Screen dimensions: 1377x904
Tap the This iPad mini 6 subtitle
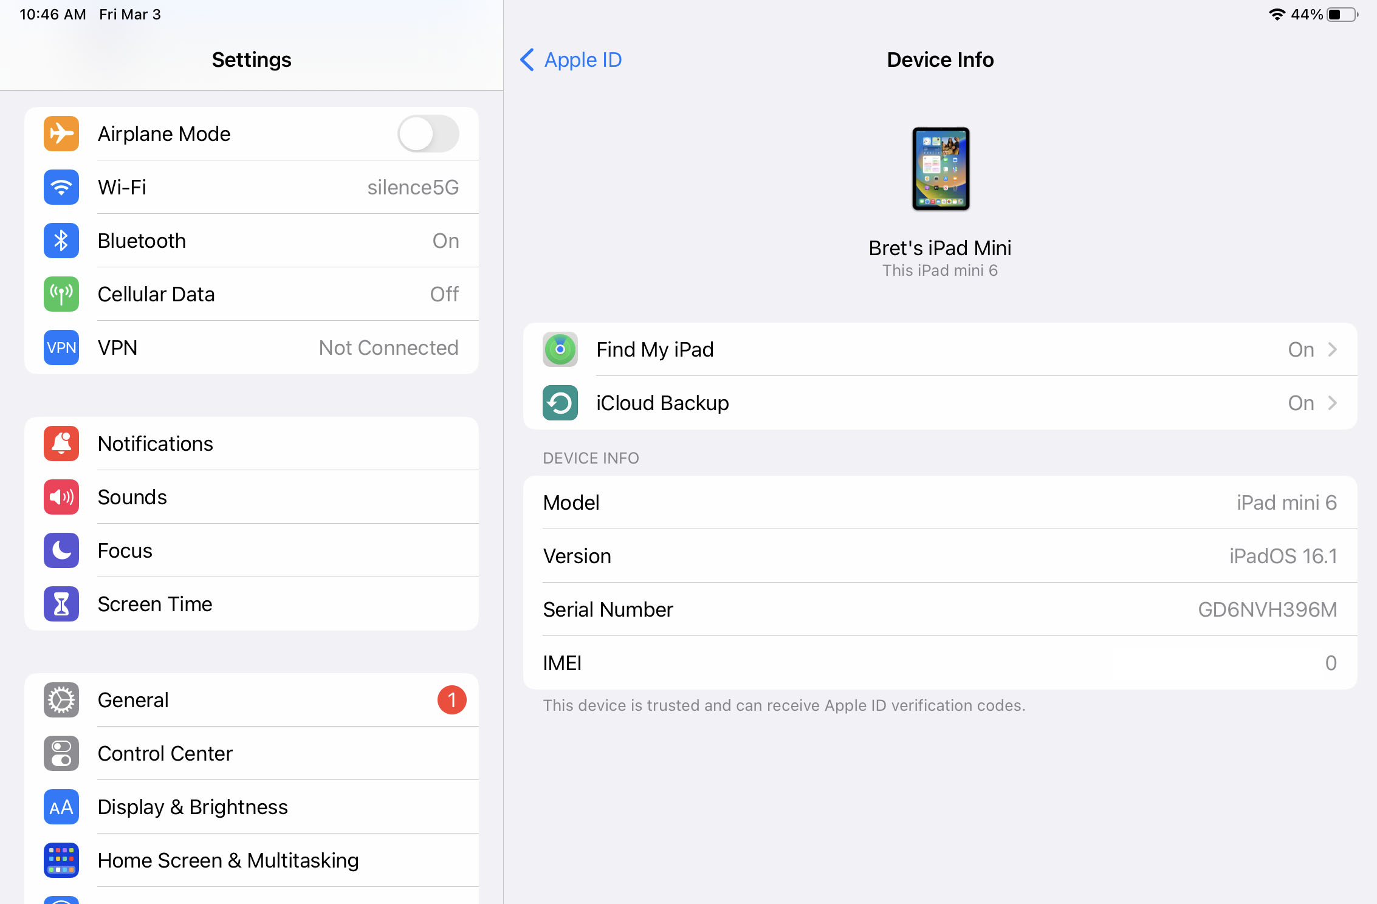[940, 270]
